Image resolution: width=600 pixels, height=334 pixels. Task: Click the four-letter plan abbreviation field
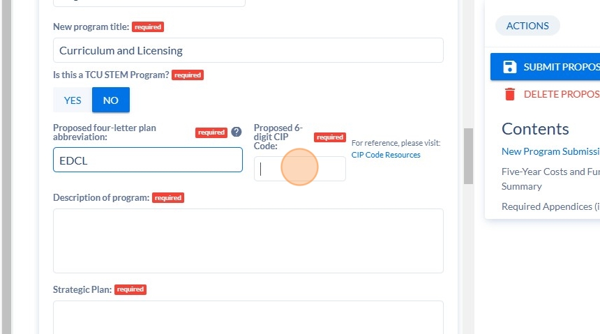coord(148,160)
